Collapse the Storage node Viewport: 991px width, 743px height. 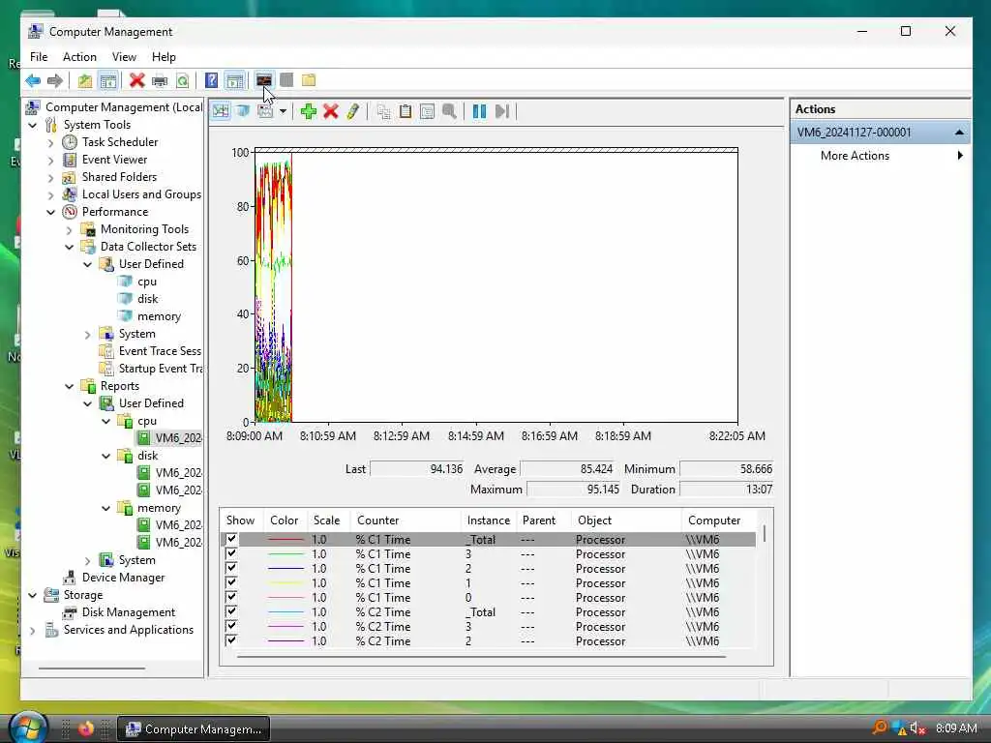(33, 595)
